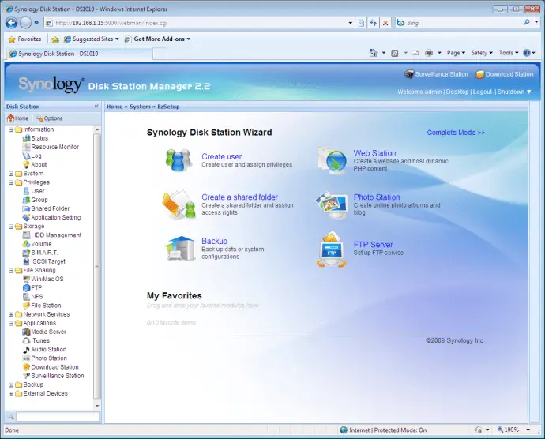The width and height of the screenshot is (545, 439).
Task: Open the Backup wizard icon
Action: coord(180,248)
